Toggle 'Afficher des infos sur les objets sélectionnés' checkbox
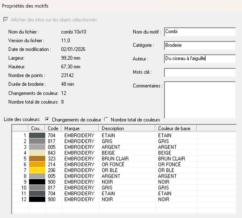The image size is (242, 218). tap(5, 20)
